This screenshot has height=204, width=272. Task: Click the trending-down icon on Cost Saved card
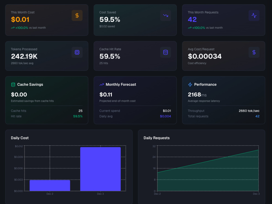point(165,16)
